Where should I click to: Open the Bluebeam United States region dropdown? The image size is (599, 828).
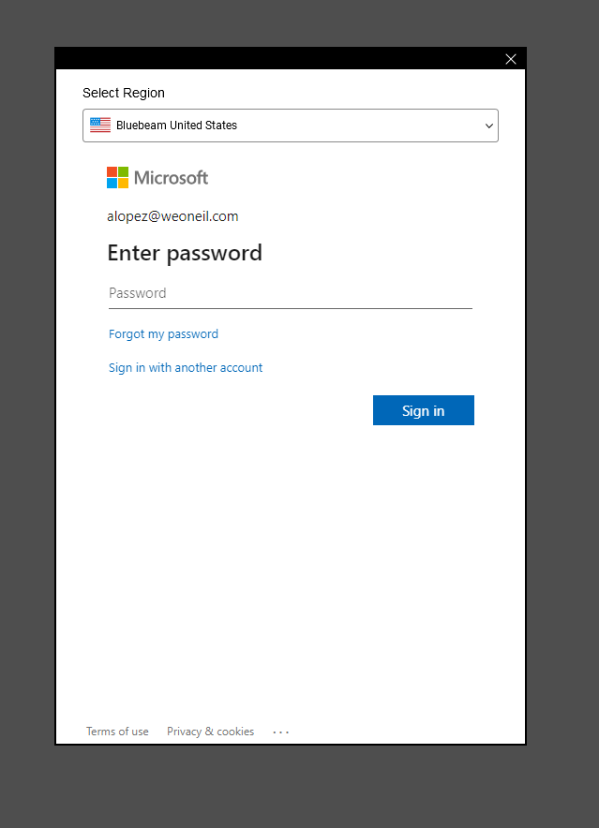(291, 126)
